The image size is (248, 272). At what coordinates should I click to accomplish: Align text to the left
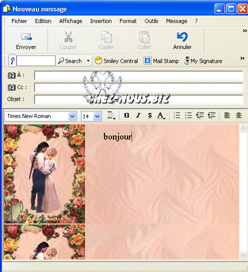click(x=227, y=115)
